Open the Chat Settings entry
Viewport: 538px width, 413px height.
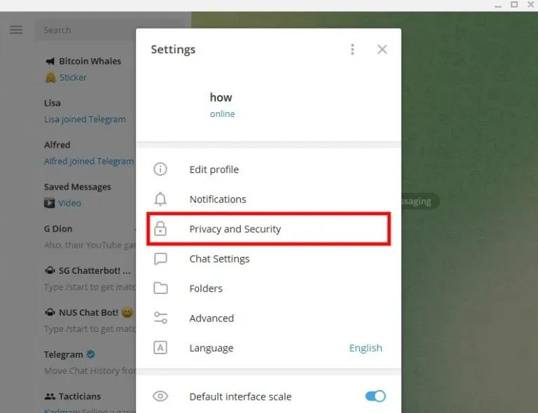pos(269,259)
